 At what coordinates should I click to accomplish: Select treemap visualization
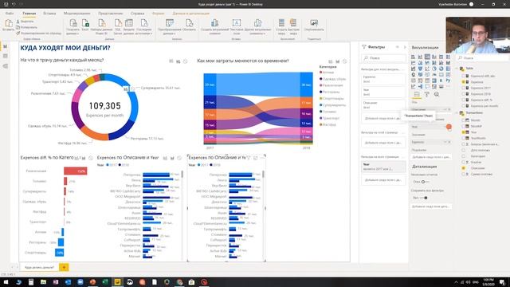[448, 69]
